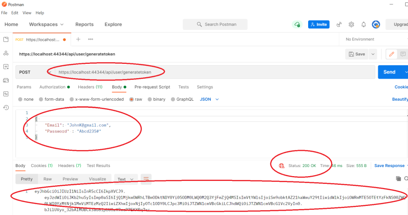The height and width of the screenshot is (215, 408).
Task: Expand the Workspaces dropdown
Action: [46, 24]
